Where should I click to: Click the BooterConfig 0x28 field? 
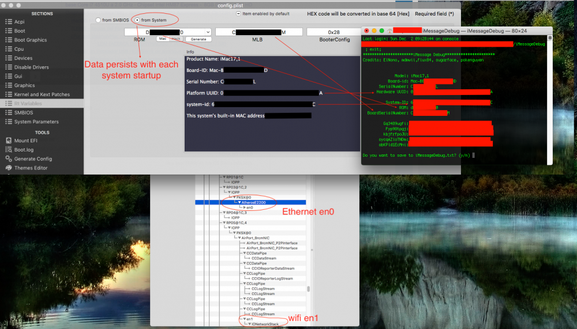pyautogui.click(x=334, y=32)
